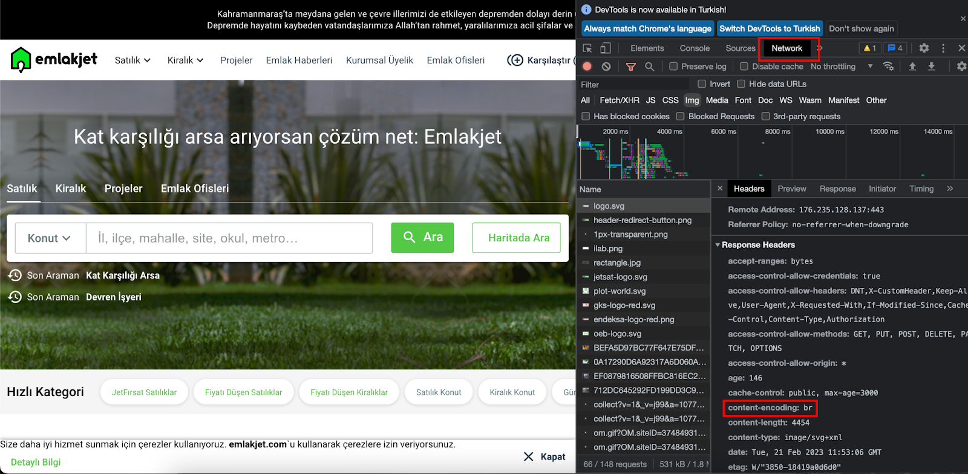The height and width of the screenshot is (474, 968).
Task: Open network conditions Wi-Fi icon
Action: click(x=888, y=67)
